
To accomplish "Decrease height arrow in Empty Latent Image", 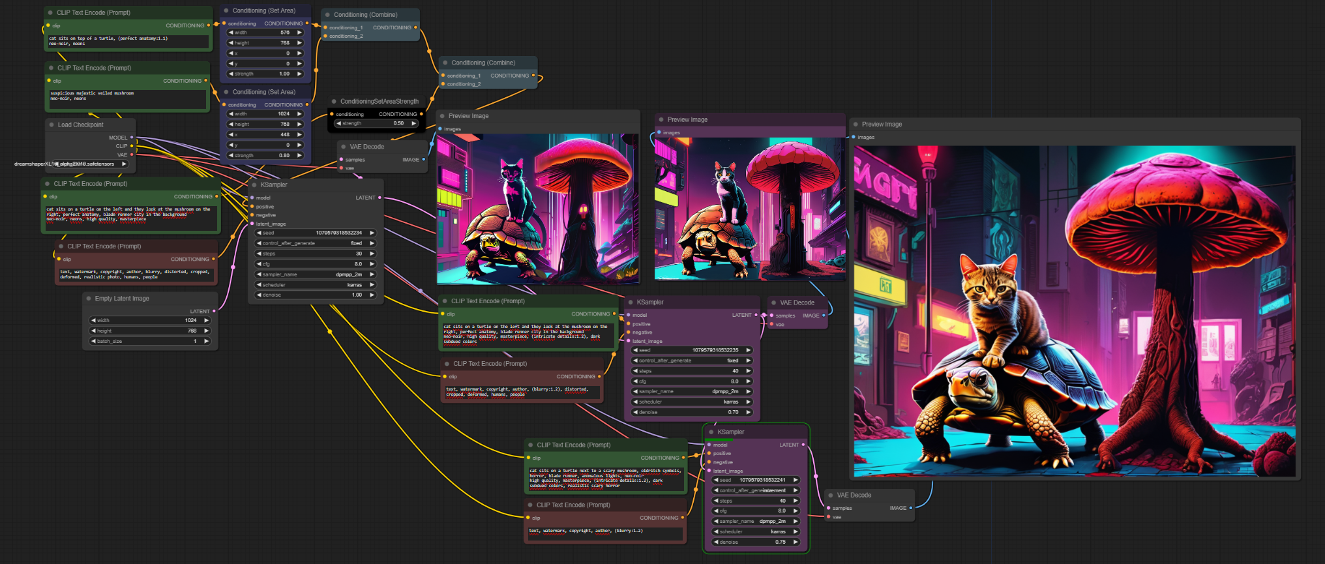I will coord(93,331).
